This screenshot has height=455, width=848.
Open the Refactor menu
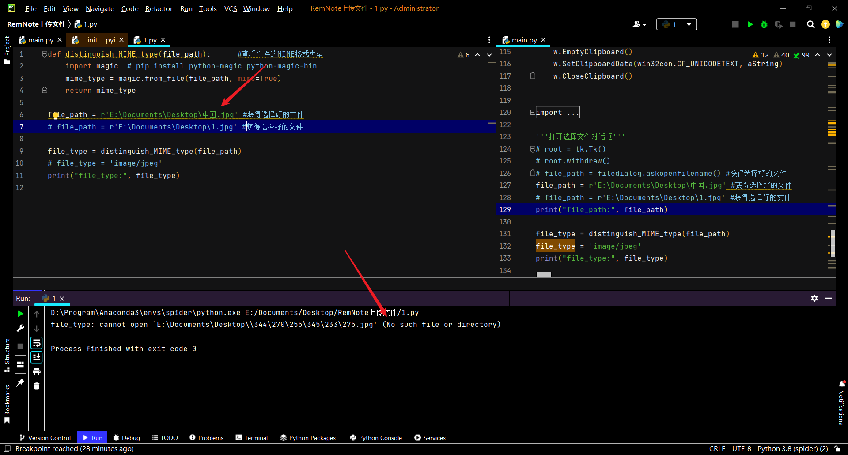[159, 8]
